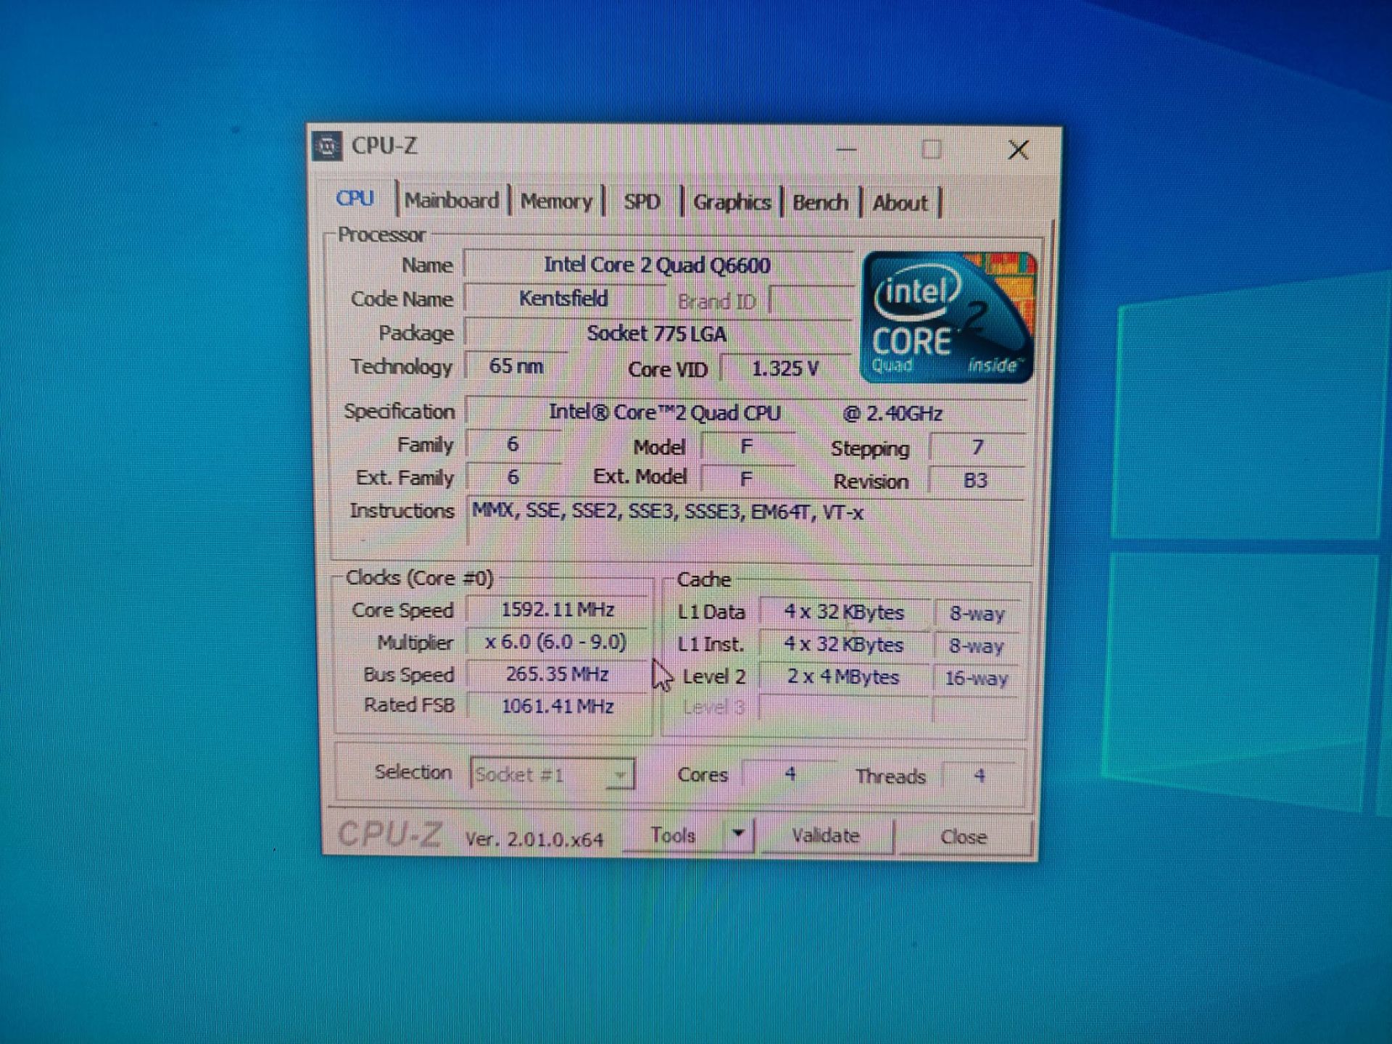
Task: Click the Level 2 2 x 4 MBytes value
Action: [844, 676]
